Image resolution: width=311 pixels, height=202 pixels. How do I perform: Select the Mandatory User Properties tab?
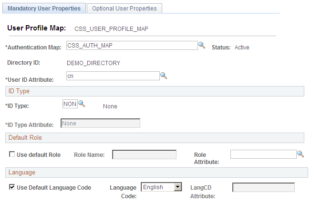(x=44, y=9)
